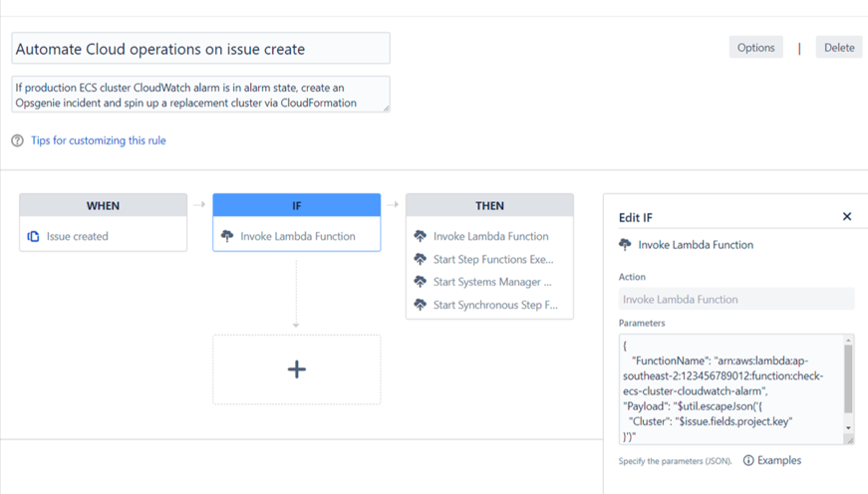
Task: Click the rule name text field
Action: (x=200, y=49)
